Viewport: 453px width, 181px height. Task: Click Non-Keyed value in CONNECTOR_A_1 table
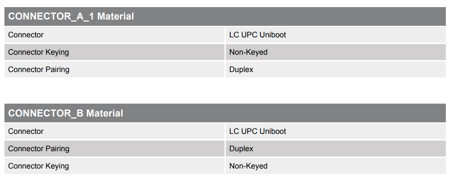(248, 52)
